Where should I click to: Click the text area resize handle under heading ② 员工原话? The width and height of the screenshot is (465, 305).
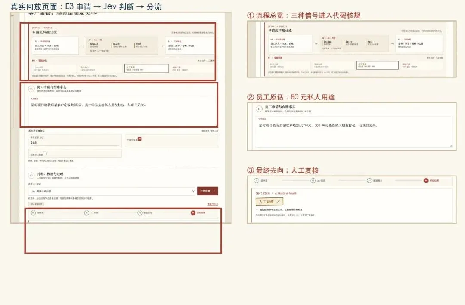[451, 146]
